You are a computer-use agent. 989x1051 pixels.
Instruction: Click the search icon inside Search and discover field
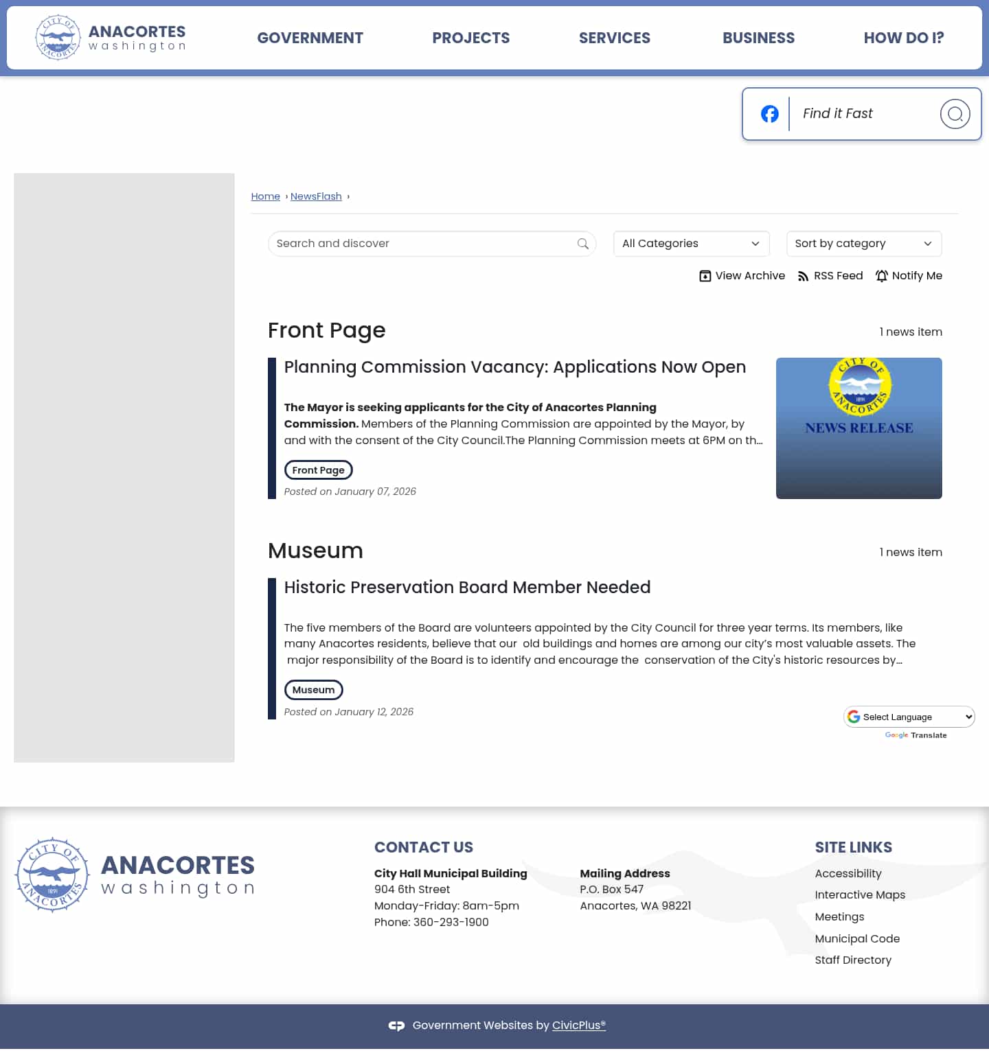[582, 244]
